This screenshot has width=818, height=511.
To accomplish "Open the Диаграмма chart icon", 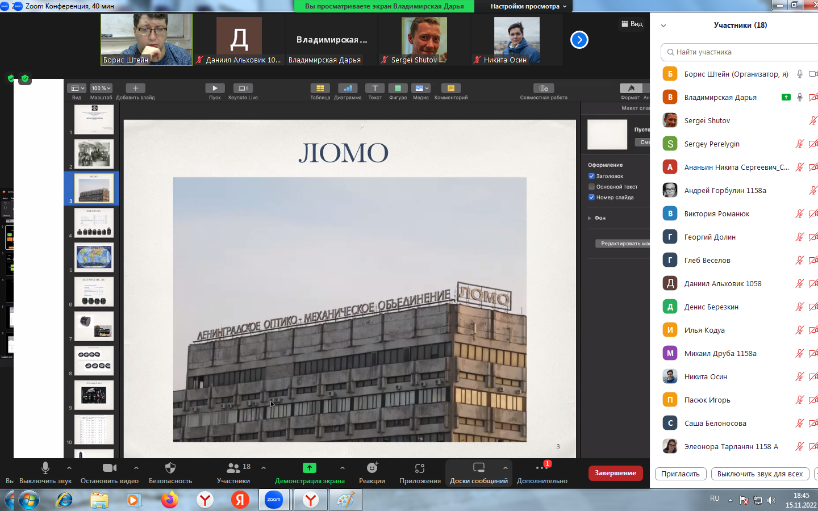I will click(x=348, y=88).
